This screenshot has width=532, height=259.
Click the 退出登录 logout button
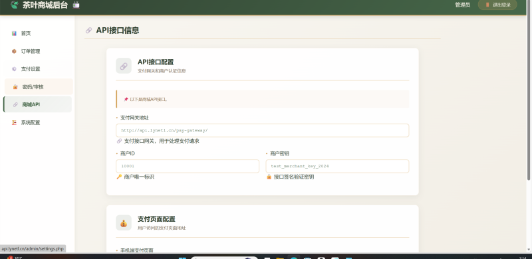click(497, 5)
